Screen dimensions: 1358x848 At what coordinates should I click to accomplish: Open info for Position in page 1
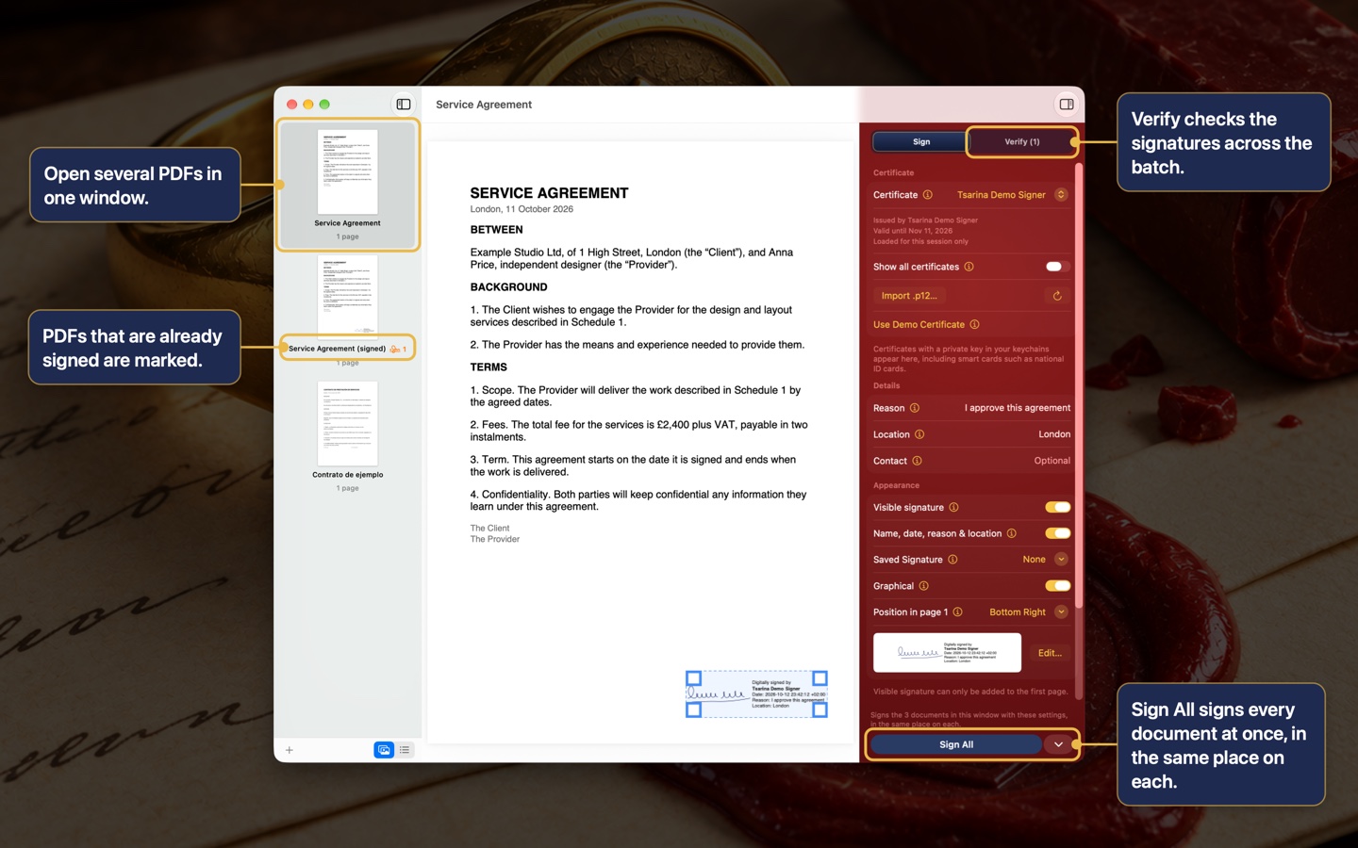point(958,612)
